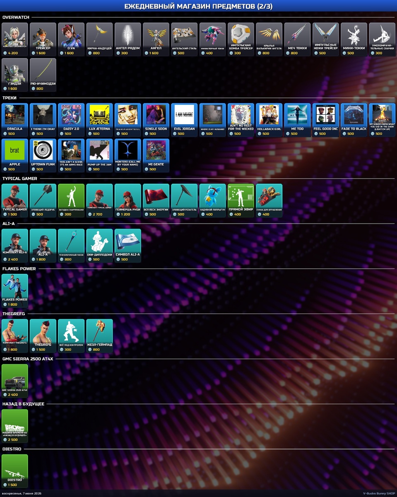Pick the Ангел outfit for 1 600
The image size is (397, 497).
click(156, 39)
